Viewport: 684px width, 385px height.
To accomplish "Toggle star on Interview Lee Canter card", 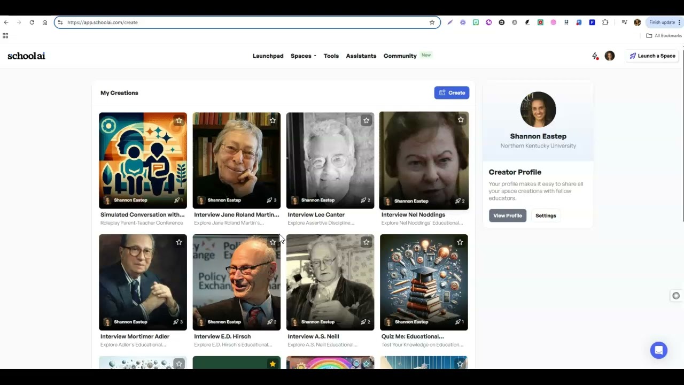I will [x=366, y=120].
